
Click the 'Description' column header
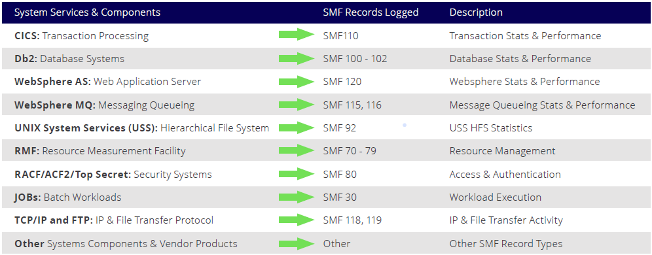[x=476, y=12]
